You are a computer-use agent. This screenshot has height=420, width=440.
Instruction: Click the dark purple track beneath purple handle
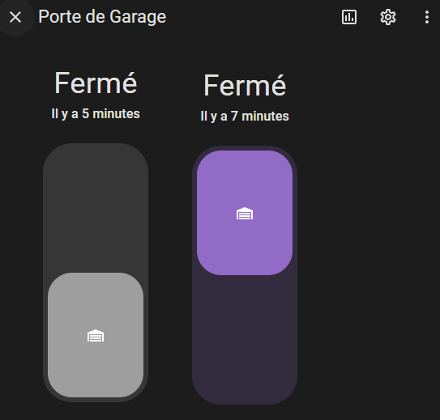pos(245,340)
